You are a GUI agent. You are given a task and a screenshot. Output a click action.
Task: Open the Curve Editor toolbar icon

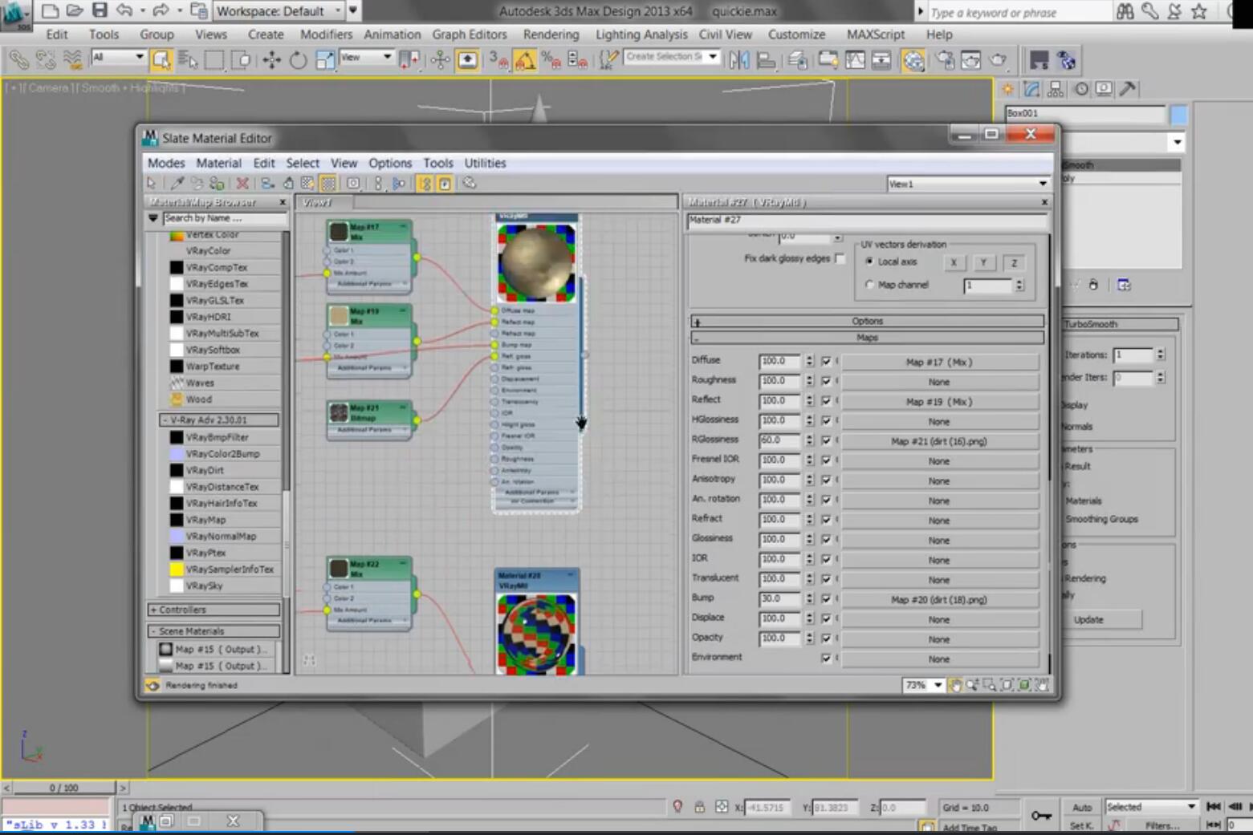point(856,60)
